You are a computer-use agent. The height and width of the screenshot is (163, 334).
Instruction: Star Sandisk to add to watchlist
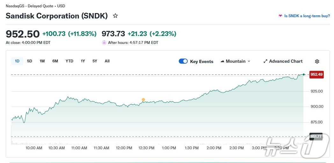pos(115,16)
